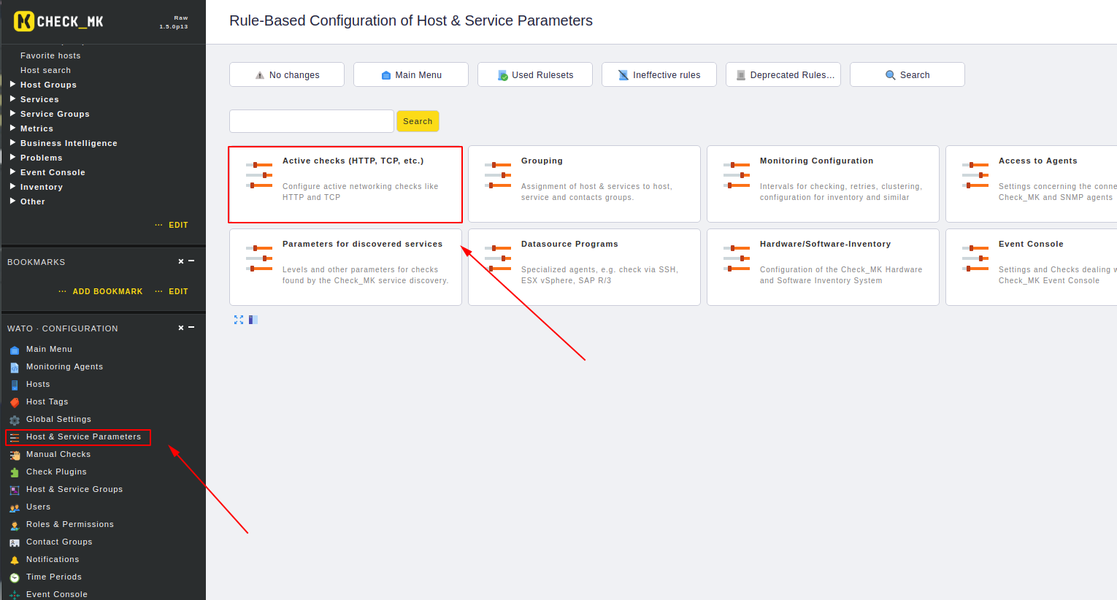Open Roles & Permissions in WATO menu
This screenshot has height=600, width=1117.
(x=70, y=524)
